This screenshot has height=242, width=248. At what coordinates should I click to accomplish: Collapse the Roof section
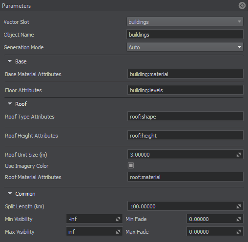tap(10, 103)
